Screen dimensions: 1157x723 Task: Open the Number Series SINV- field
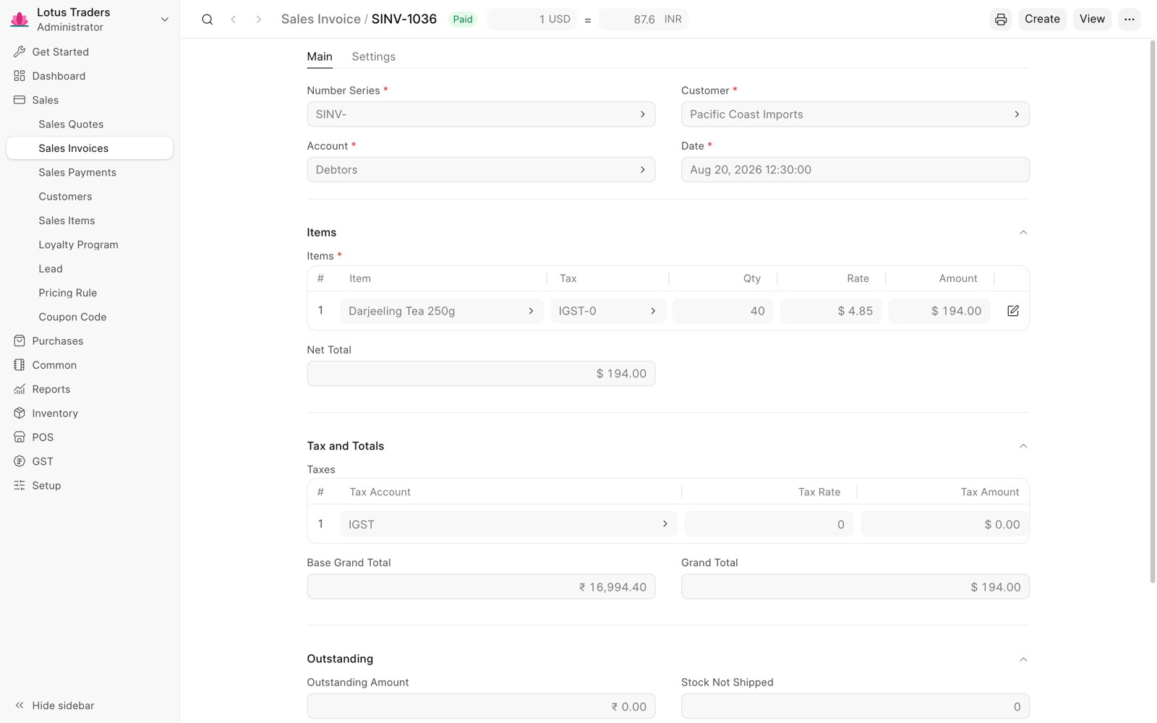click(x=481, y=114)
